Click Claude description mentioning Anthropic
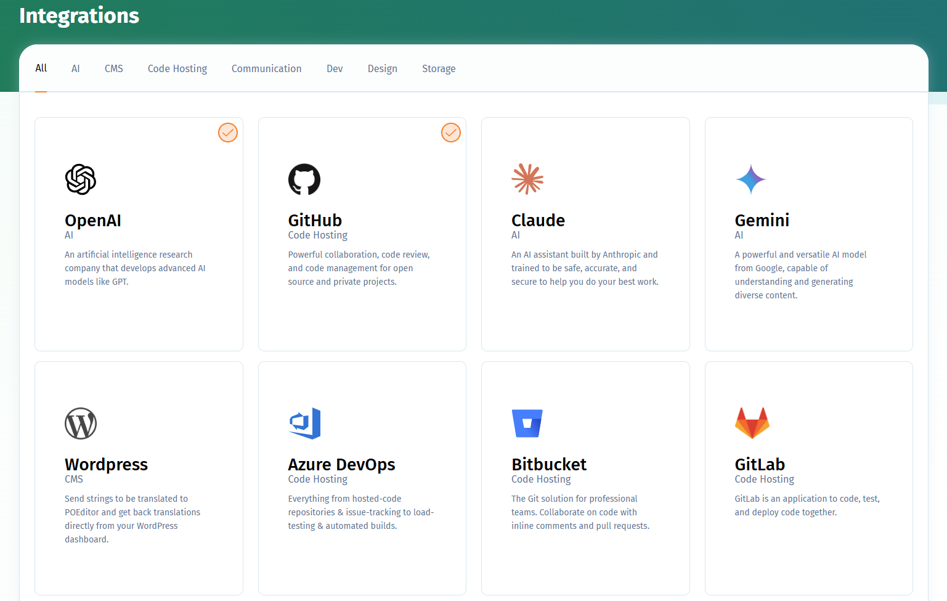Screen dimensions: 947x601 pos(585,268)
